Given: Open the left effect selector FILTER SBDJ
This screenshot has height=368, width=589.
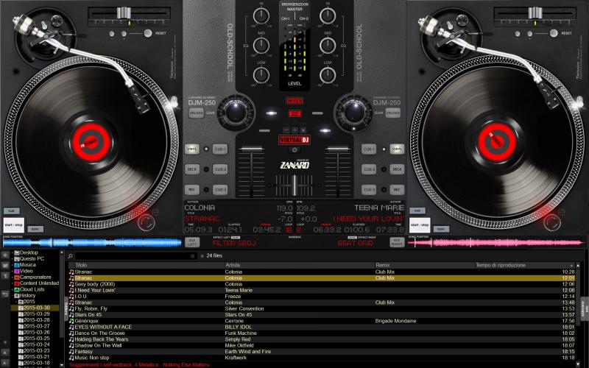Looking at the screenshot, I should (x=234, y=244).
